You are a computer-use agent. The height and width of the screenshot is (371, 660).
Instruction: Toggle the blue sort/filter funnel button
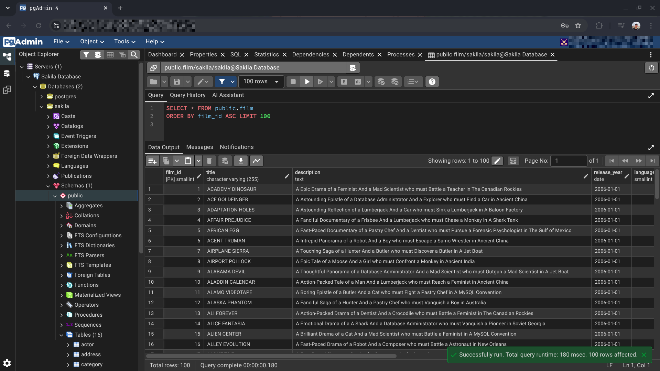[222, 82]
